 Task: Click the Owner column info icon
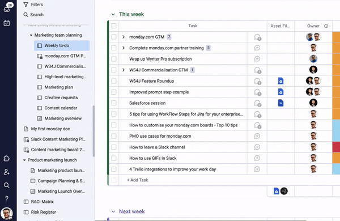click(326, 26)
